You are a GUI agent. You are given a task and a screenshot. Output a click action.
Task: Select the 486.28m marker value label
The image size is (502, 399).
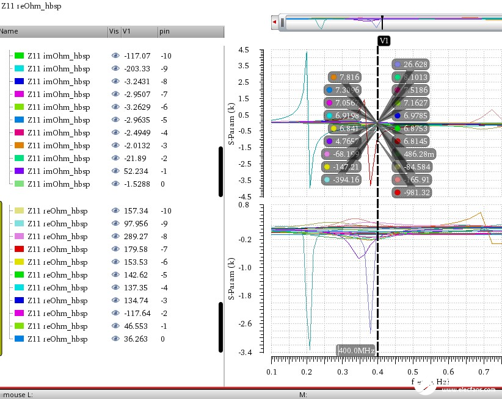tap(414, 154)
